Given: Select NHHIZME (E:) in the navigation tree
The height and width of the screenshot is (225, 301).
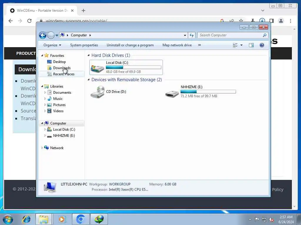Looking at the screenshot, I should coord(64,135).
